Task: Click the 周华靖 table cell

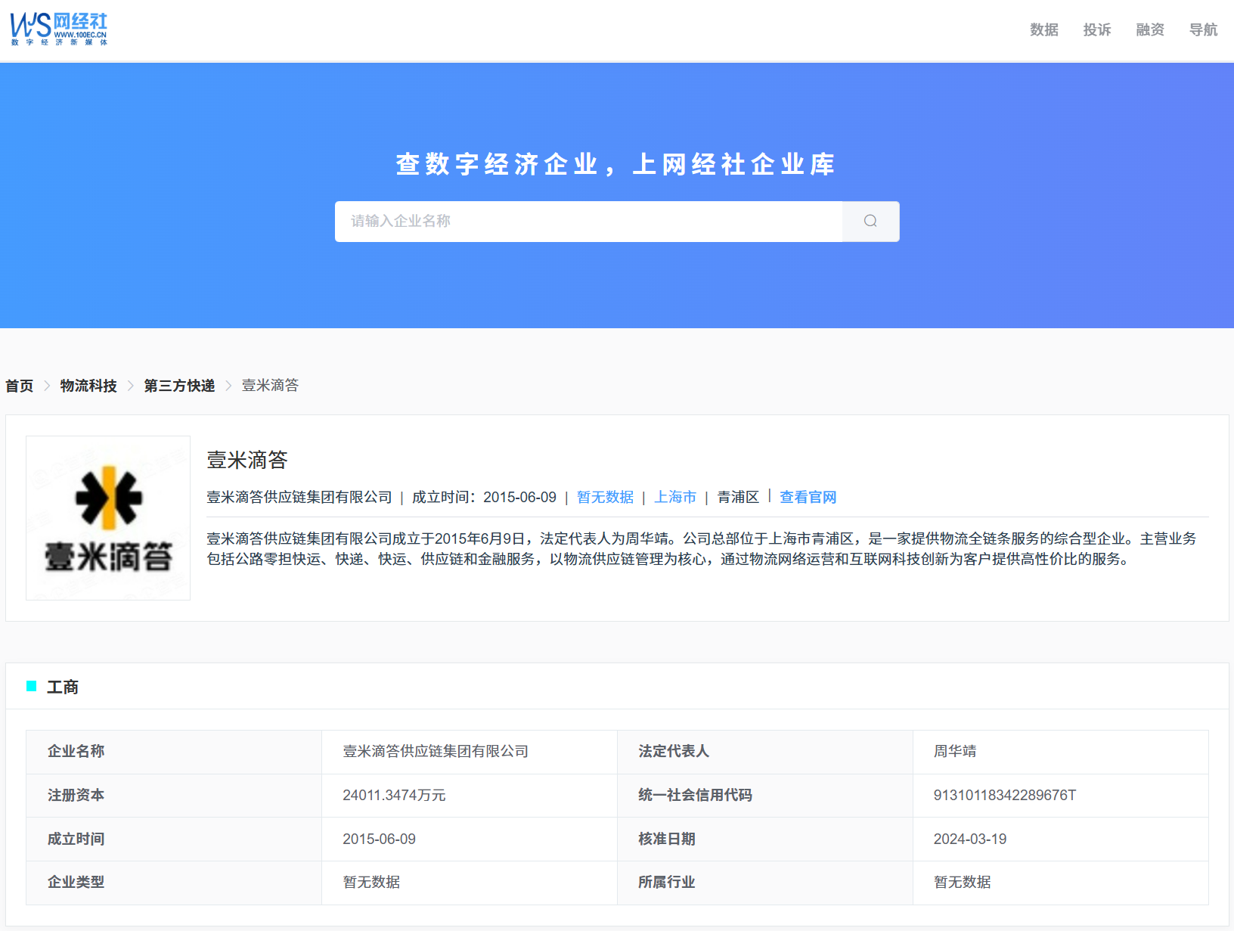Action: pos(1061,752)
